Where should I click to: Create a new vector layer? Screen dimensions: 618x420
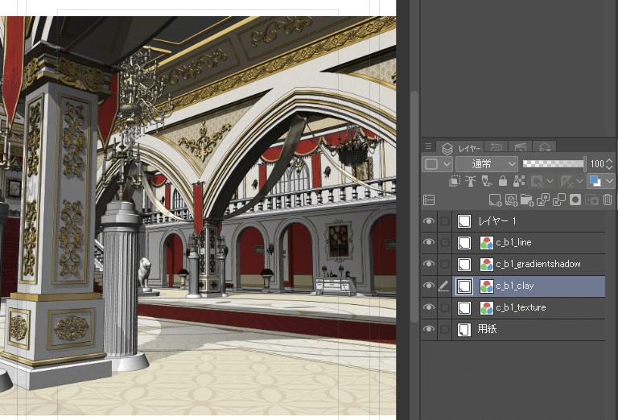511,200
